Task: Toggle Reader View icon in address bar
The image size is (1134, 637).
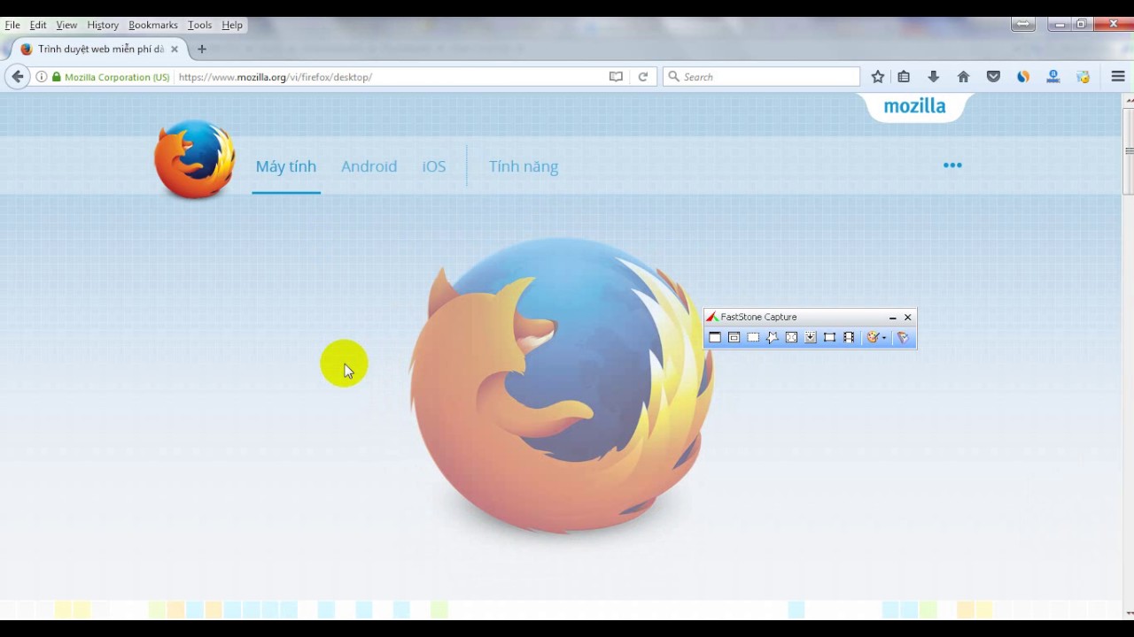Action: tap(616, 77)
